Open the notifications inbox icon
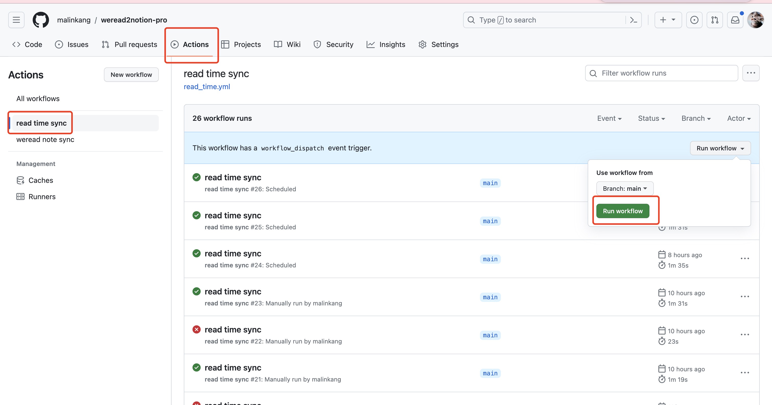The height and width of the screenshot is (405, 772). coord(735,20)
